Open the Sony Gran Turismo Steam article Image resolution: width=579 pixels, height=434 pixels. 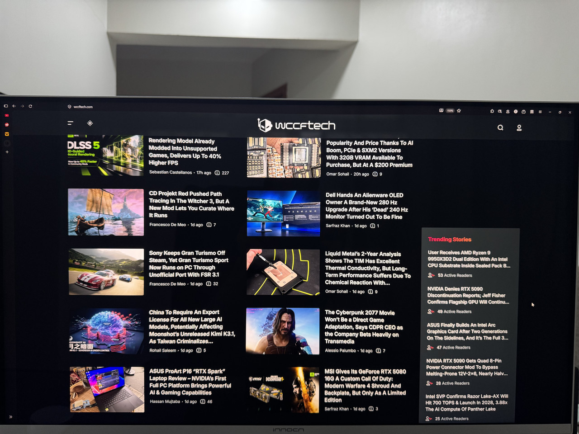coord(189,264)
